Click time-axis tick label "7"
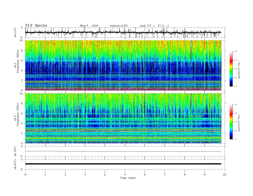 (x=165, y=175)
